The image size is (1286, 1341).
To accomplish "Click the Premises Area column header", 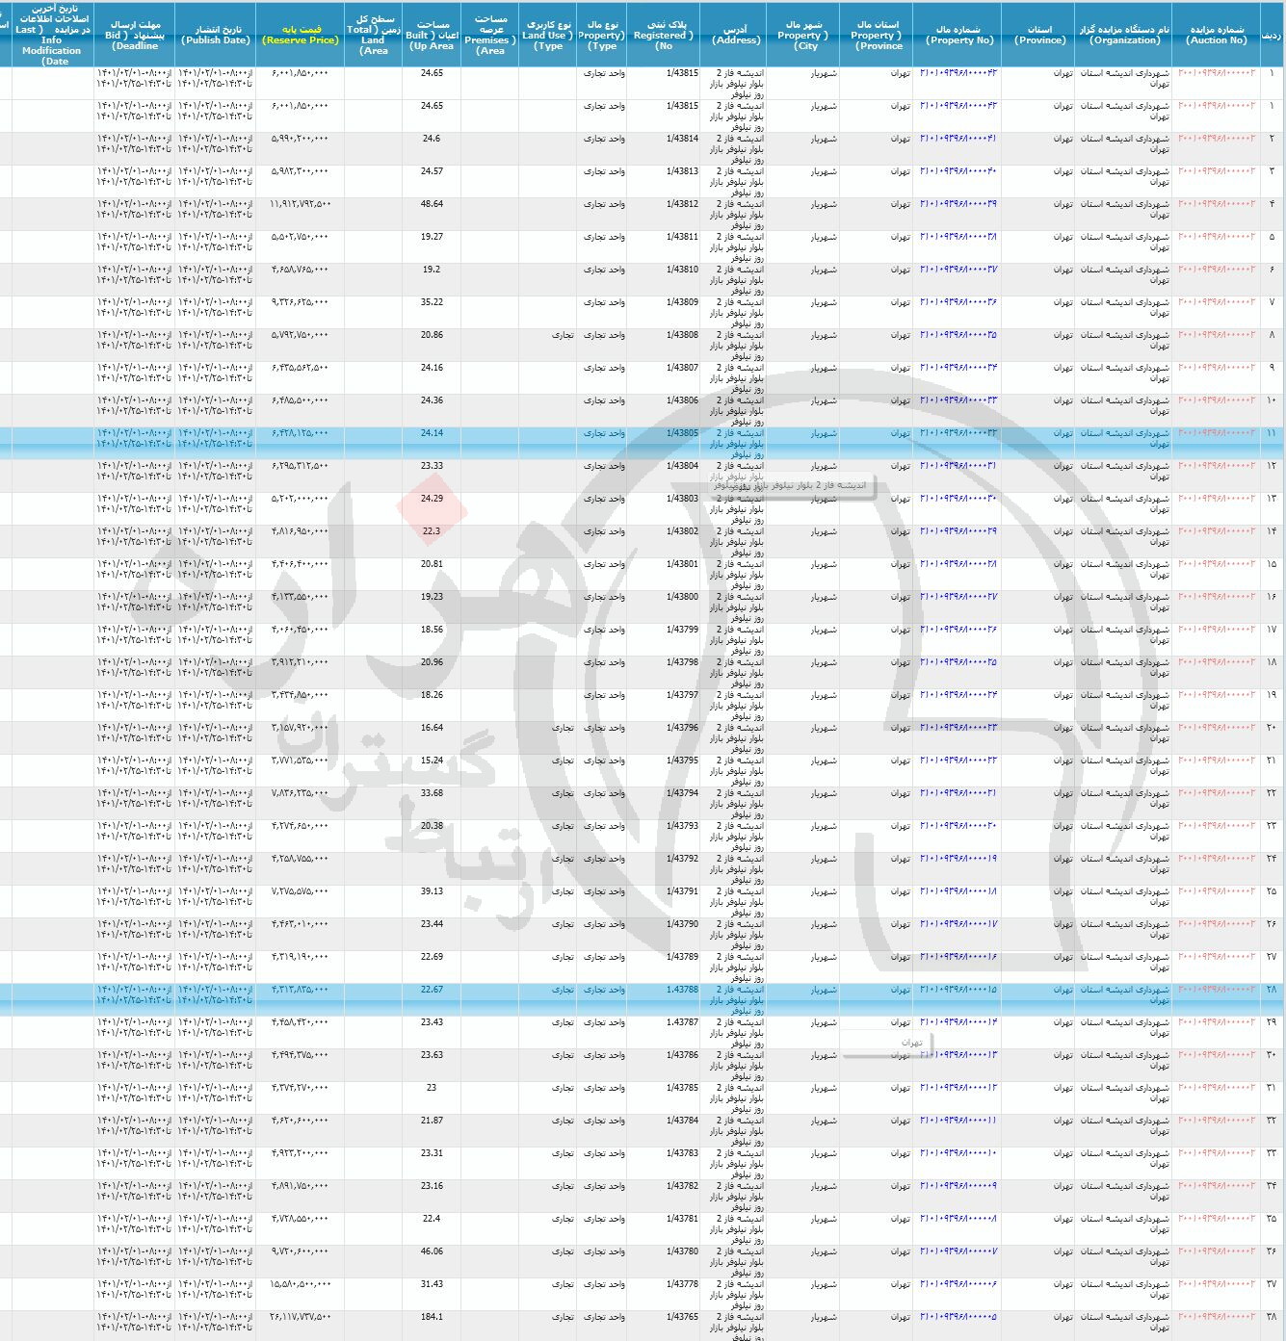I will [x=490, y=35].
